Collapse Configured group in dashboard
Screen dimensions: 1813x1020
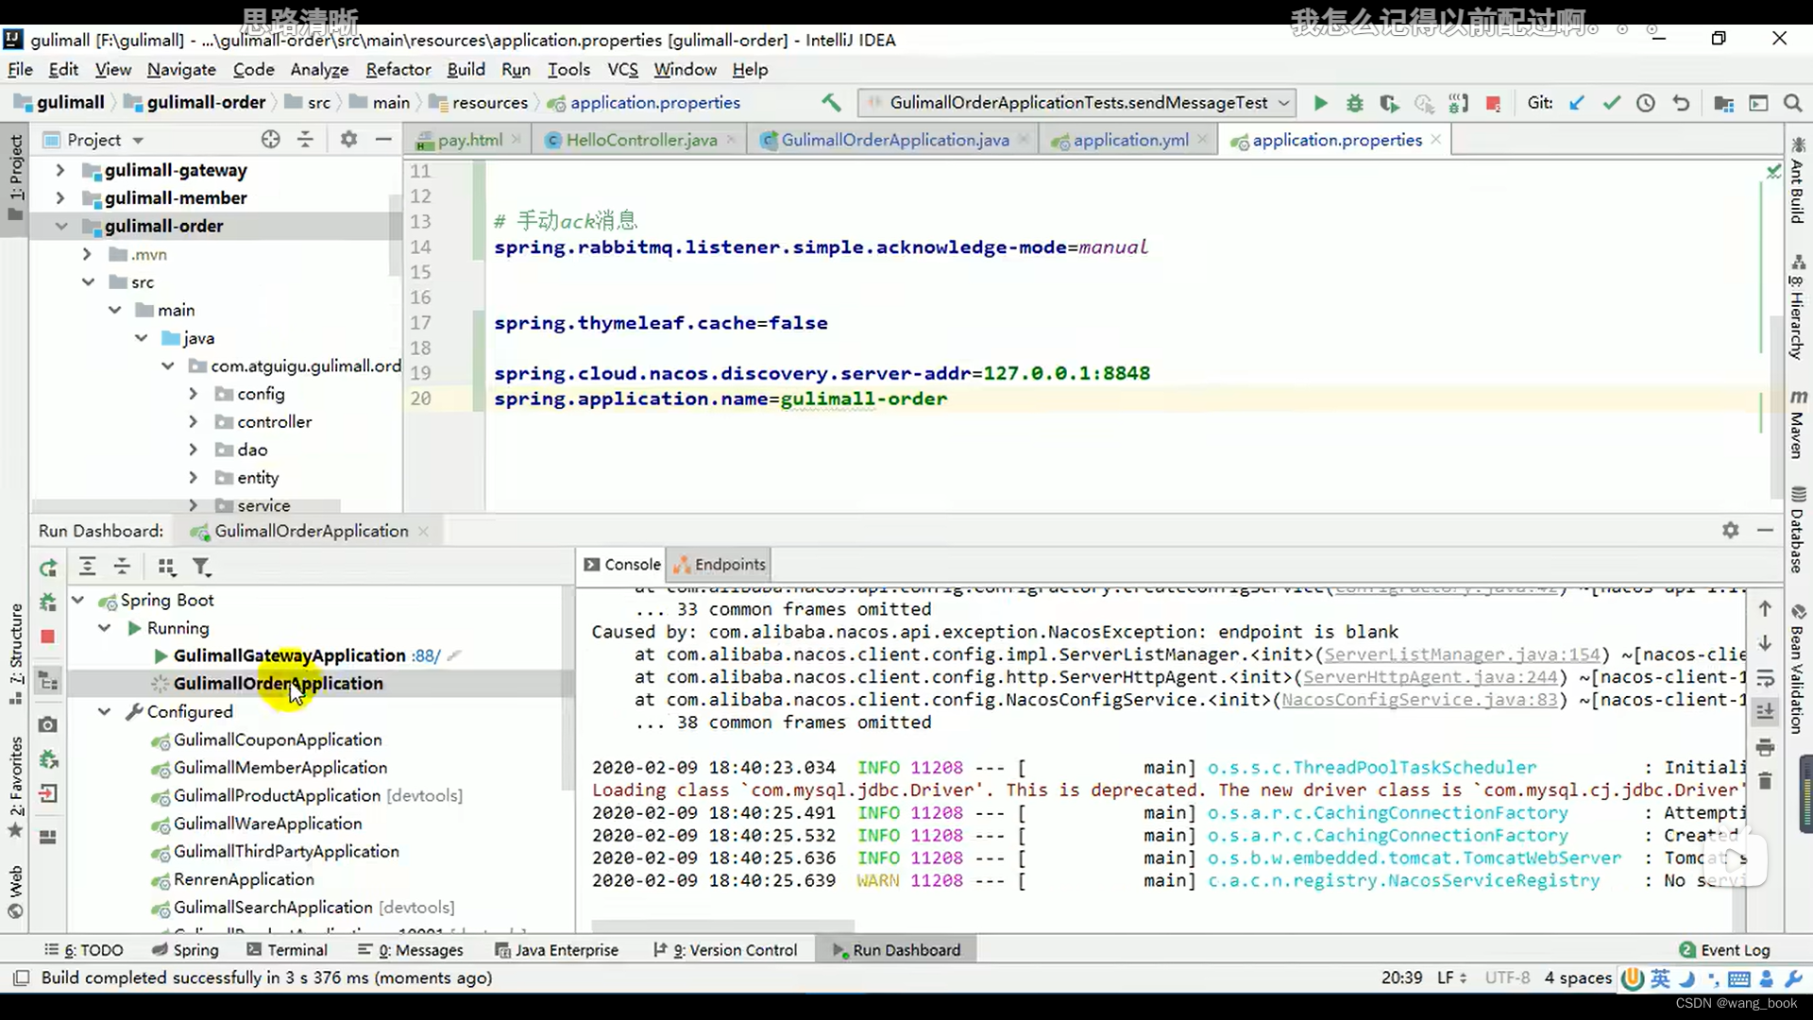(105, 711)
